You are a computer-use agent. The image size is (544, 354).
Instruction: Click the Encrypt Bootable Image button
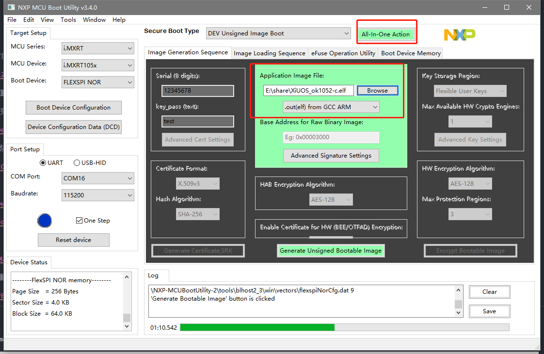(x=470, y=251)
